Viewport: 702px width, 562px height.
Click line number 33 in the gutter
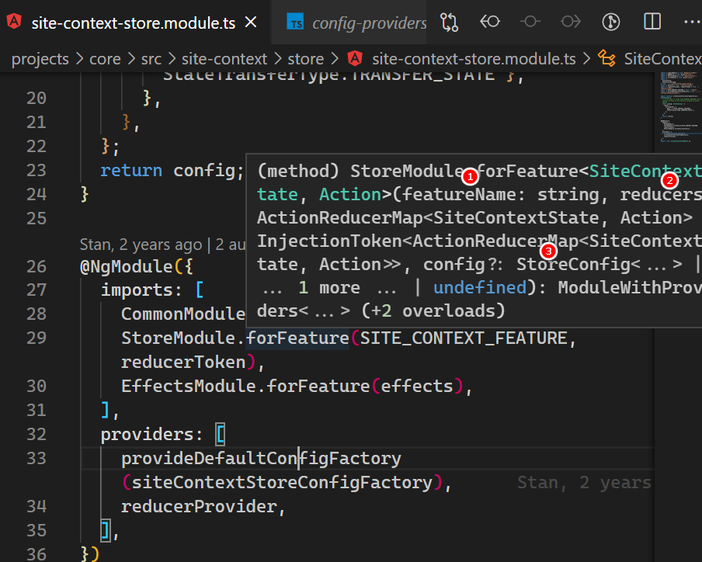(x=36, y=458)
